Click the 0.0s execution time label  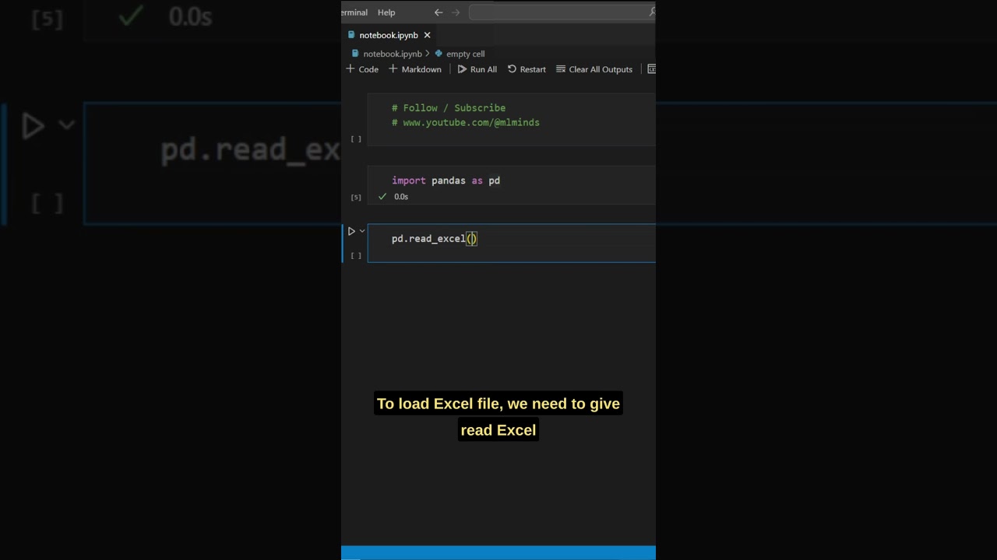[401, 197]
